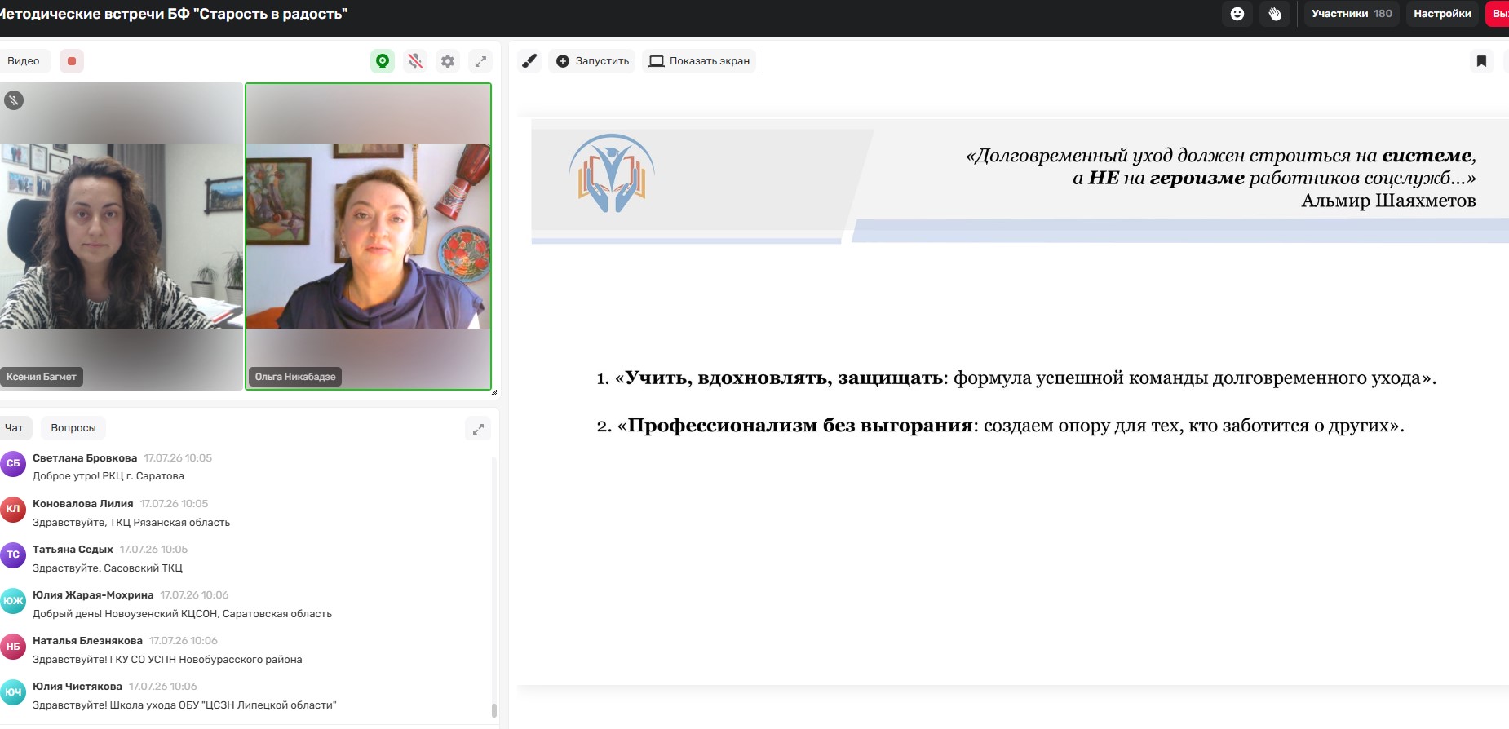Switch to the Вопросы tab
Image resolution: width=1509 pixels, height=729 pixels.
[x=73, y=428]
